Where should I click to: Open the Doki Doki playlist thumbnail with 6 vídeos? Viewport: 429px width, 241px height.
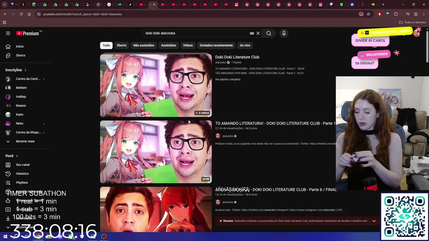pyautogui.click(x=156, y=85)
